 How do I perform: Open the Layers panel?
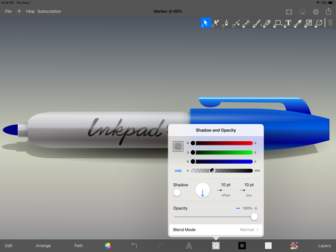[324, 245]
